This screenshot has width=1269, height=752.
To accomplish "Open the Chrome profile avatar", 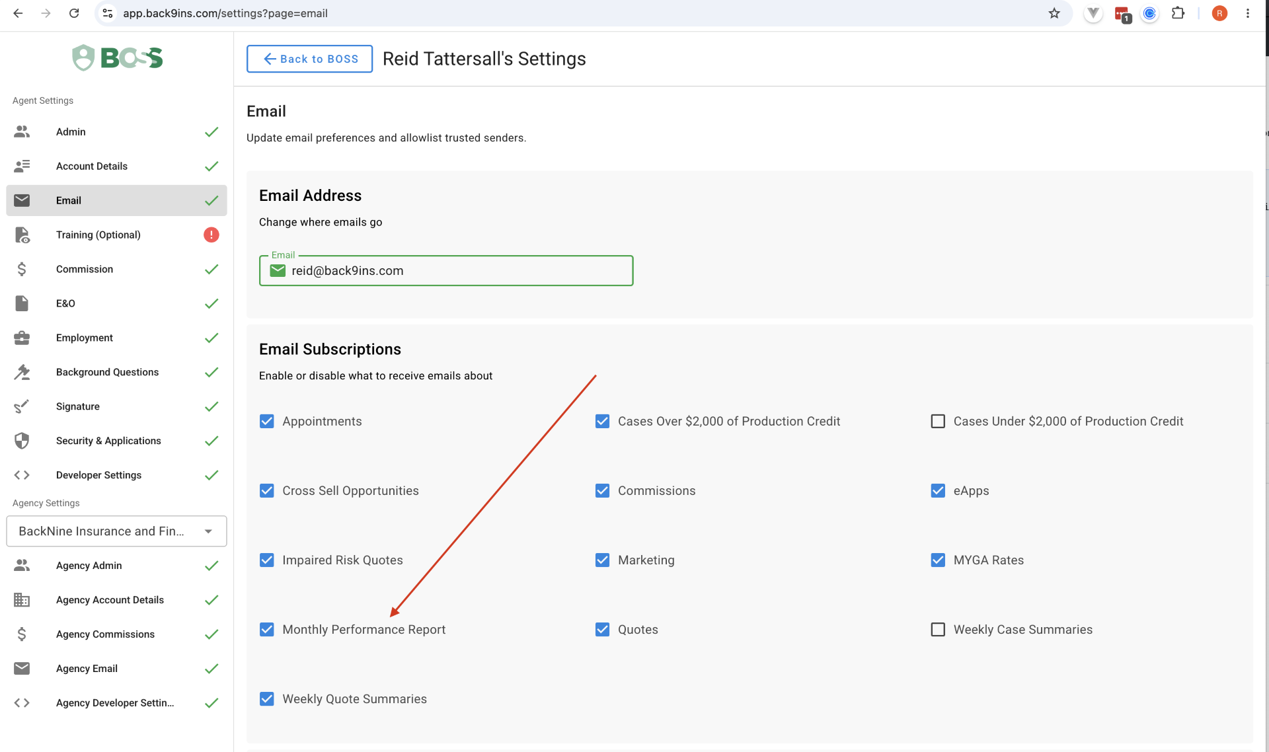I will click(1219, 13).
